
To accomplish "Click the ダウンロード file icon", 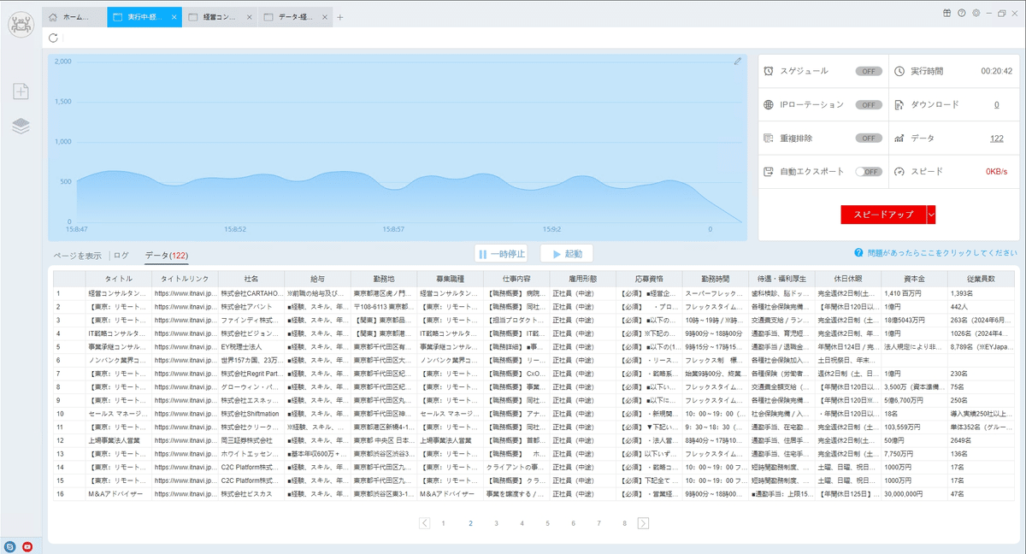I will pyautogui.click(x=899, y=104).
